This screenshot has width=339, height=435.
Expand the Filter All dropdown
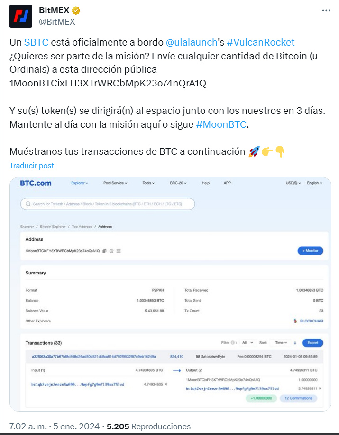pyautogui.click(x=247, y=343)
